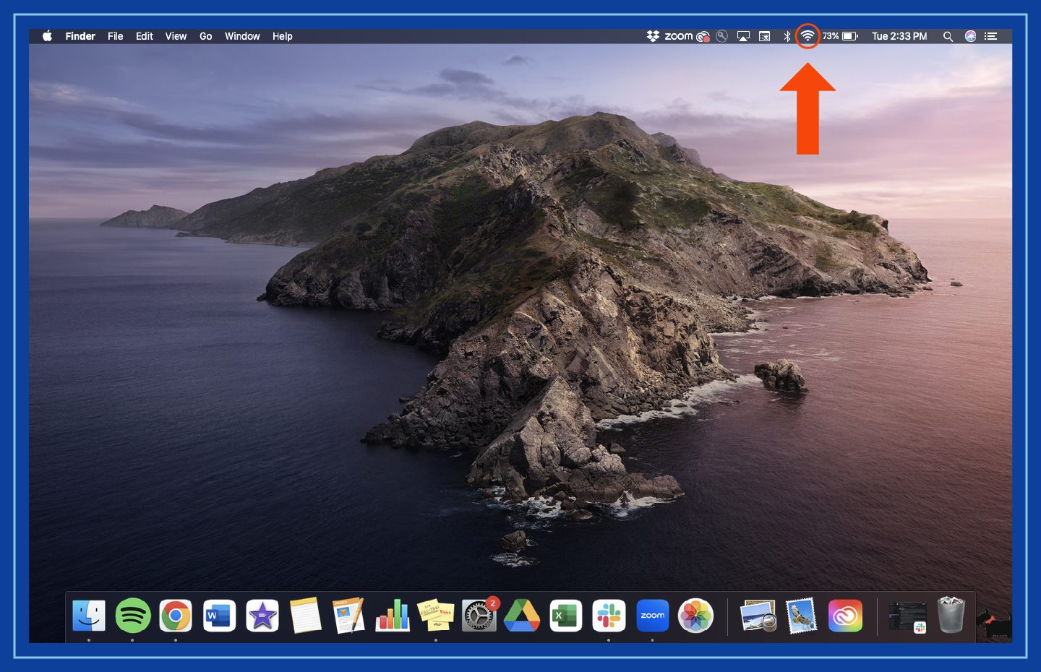Open the keyboard input source menu

click(764, 35)
